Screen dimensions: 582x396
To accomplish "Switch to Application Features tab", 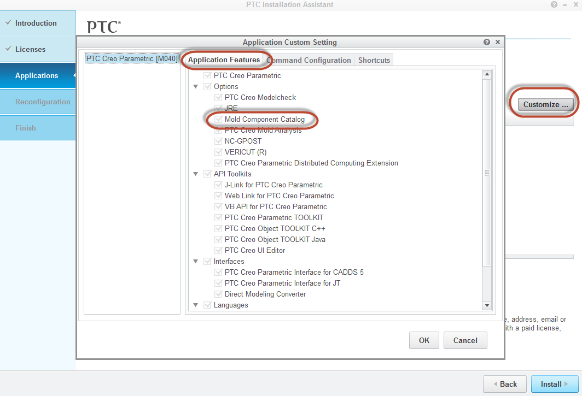I will pyautogui.click(x=224, y=60).
